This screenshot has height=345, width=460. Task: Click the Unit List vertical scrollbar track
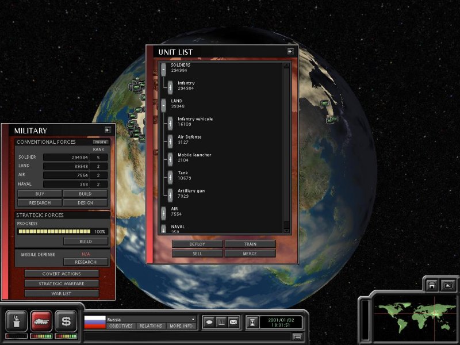click(x=286, y=148)
